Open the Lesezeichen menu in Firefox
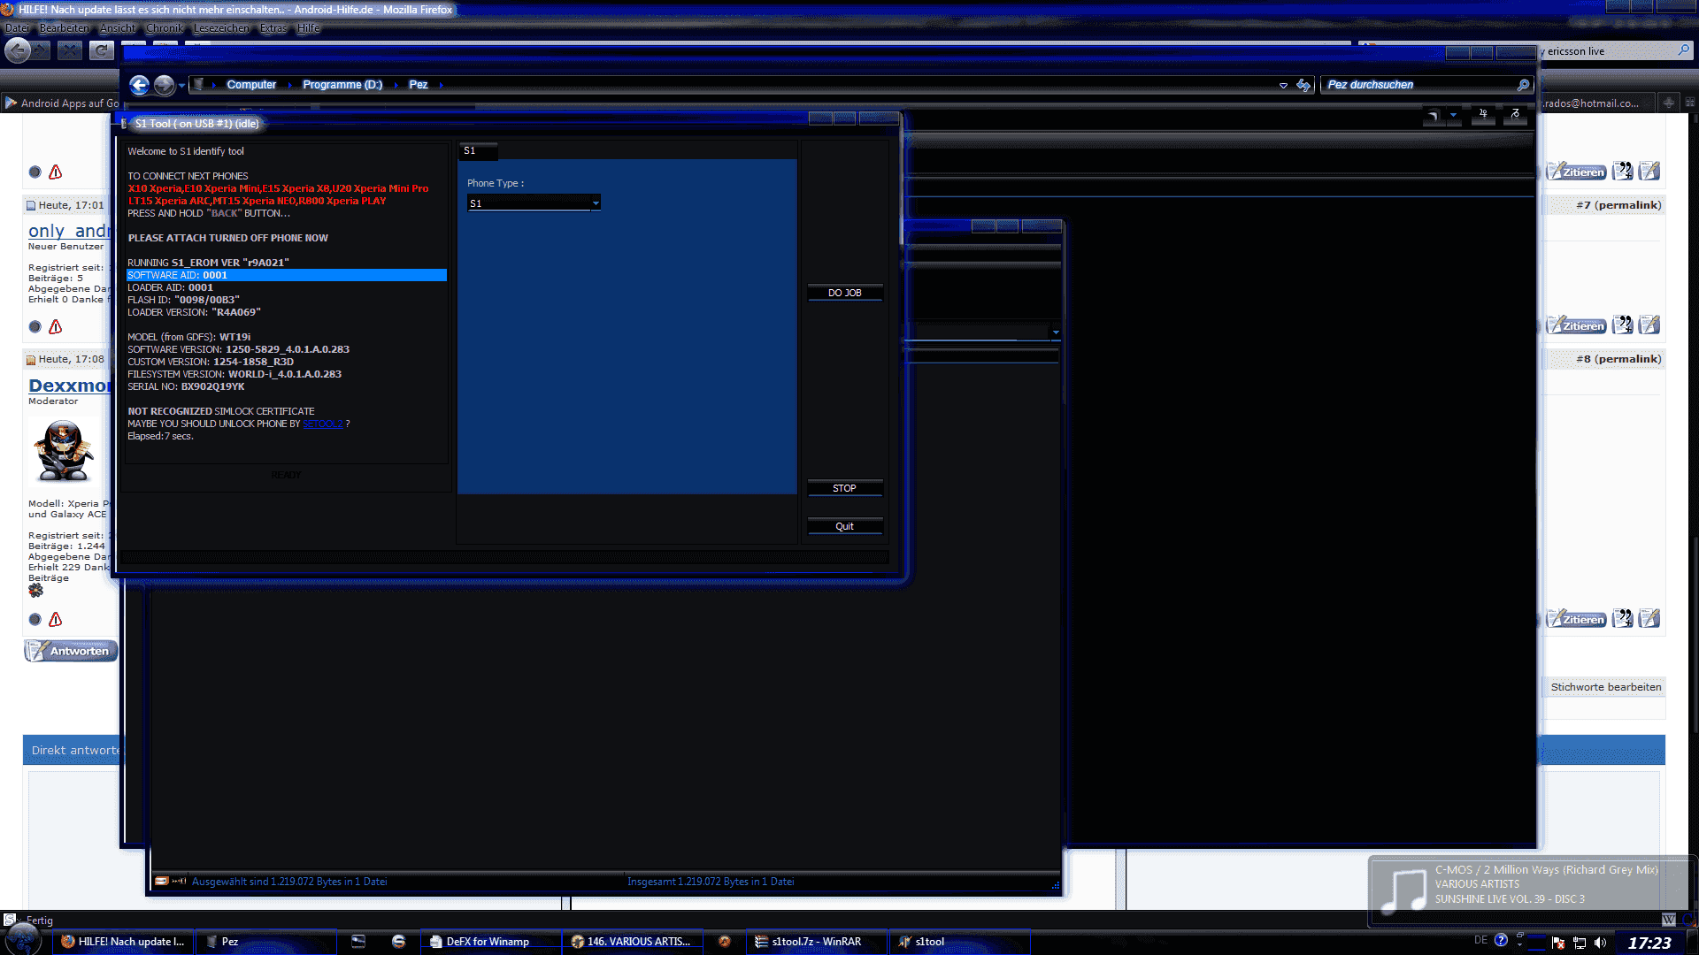This screenshot has width=1699, height=955. click(x=221, y=28)
